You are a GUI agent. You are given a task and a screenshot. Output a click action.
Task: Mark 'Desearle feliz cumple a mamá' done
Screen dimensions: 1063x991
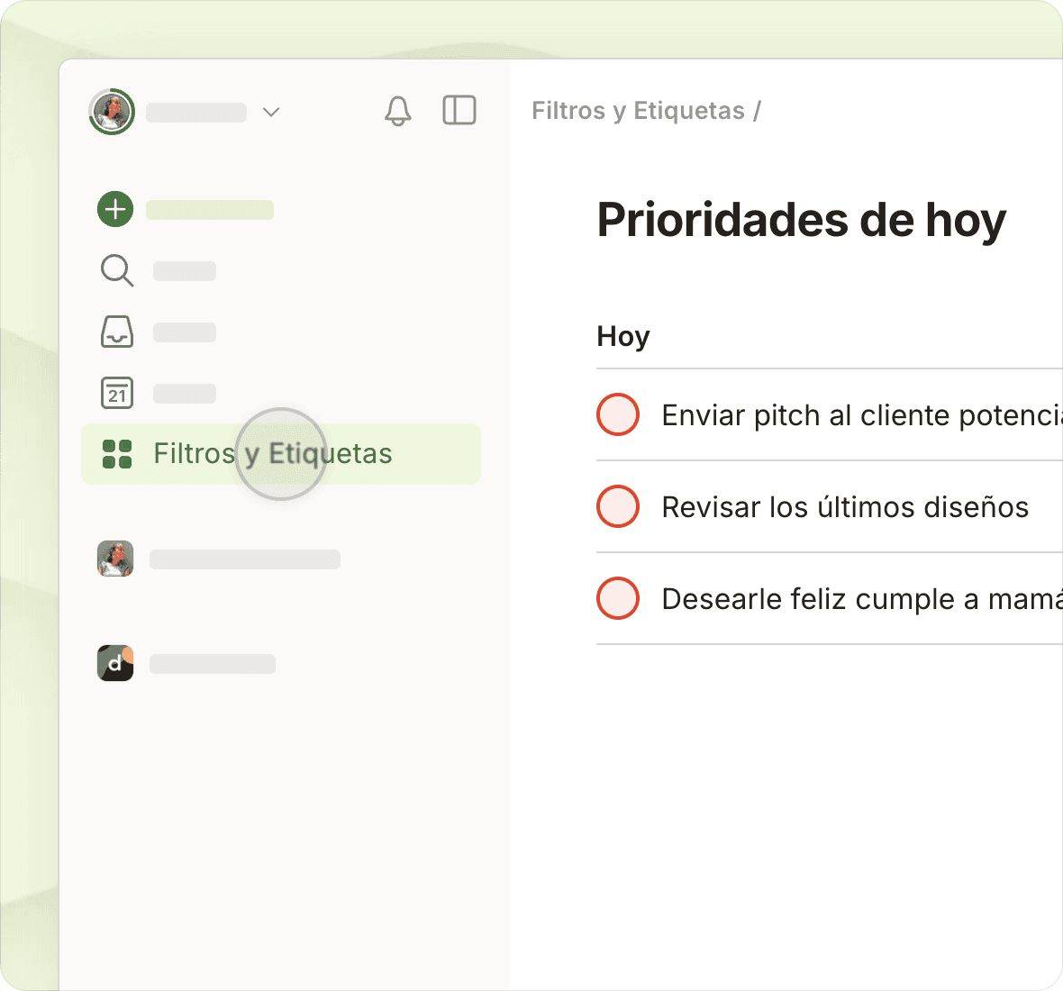pos(618,598)
